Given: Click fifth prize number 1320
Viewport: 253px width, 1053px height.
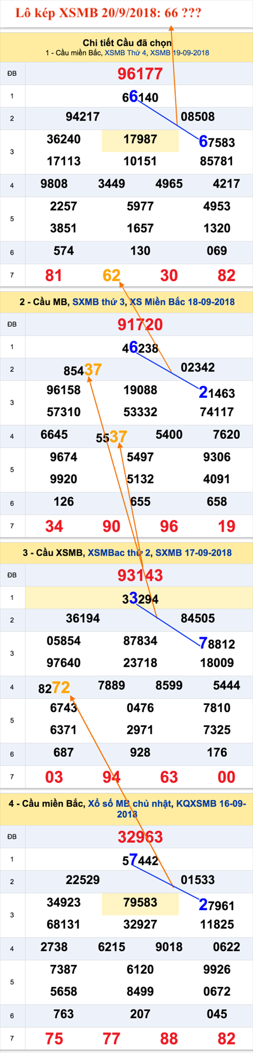Looking at the screenshot, I should [x=217, y=228].
